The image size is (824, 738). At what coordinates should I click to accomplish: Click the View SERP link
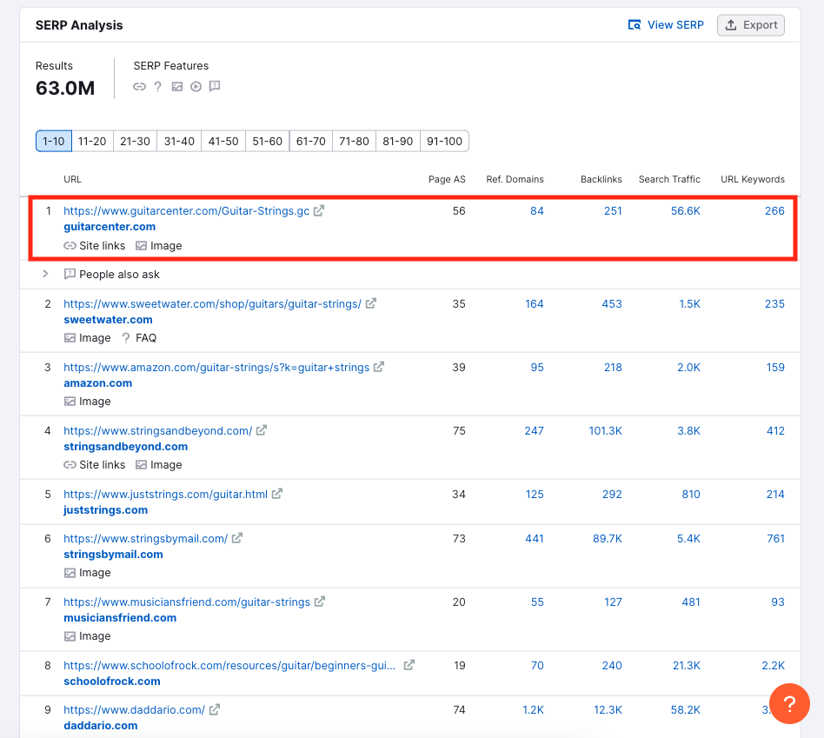pyautogui.click(x=666, y=25)
